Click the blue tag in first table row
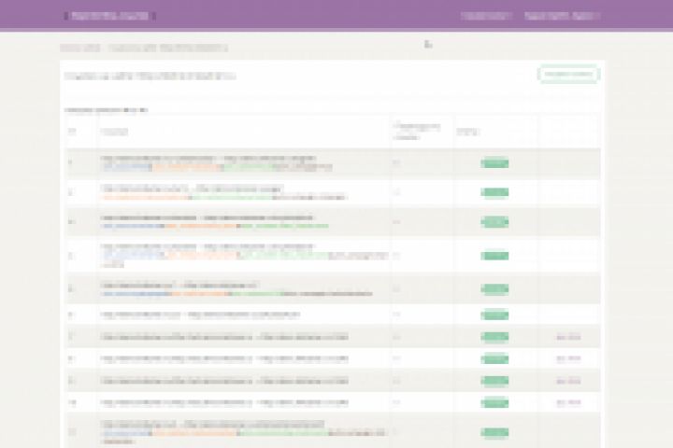Viewport: 673px width, 448px height. (126, 167)
